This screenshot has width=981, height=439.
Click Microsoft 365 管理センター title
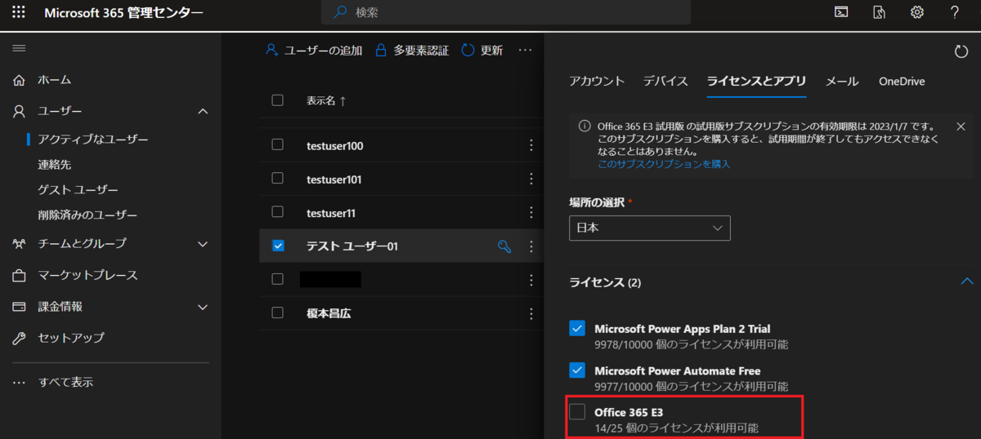pos(124,13)
